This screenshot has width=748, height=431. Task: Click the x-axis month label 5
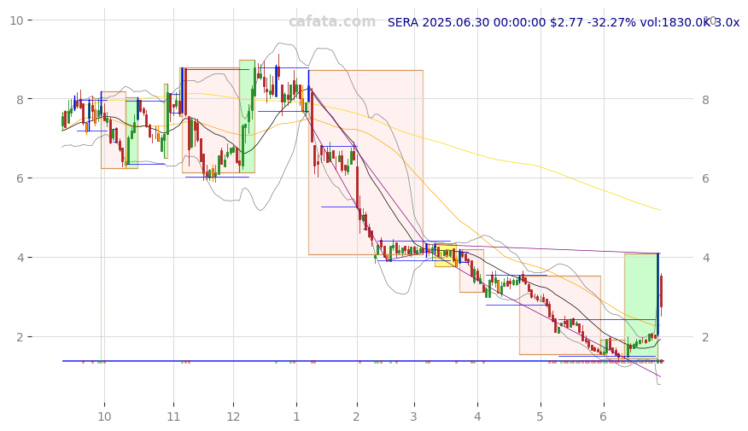[540, 416]
